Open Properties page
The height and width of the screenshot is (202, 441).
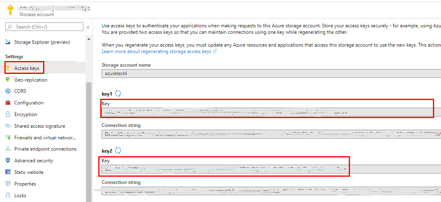pos(25,184)
